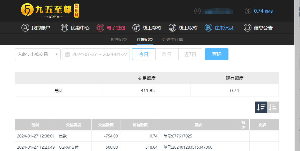
Task: Click the 0.74 total balance cell
Action: 235,91
